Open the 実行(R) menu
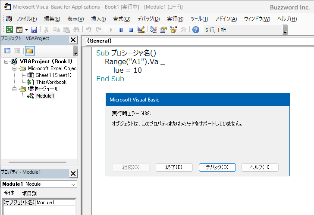 175,19
